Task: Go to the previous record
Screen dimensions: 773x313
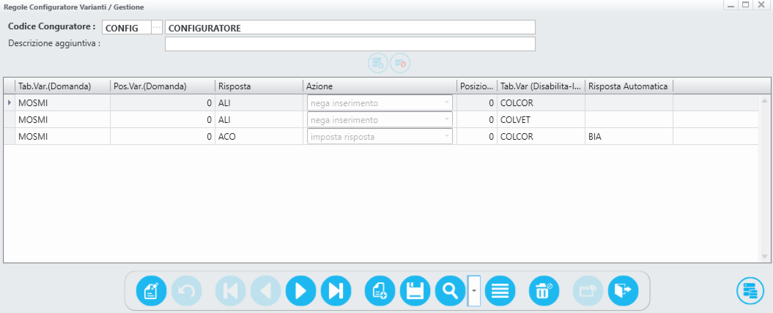Action: pyautogui.click(x=266, y=291)
